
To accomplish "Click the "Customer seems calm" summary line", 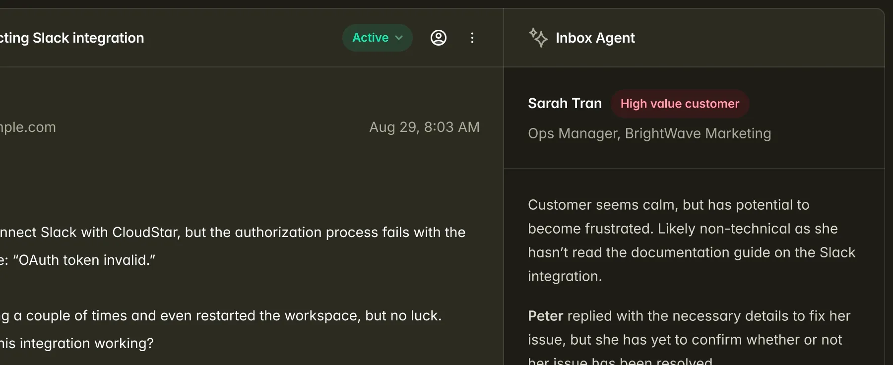I will [668, 205].
